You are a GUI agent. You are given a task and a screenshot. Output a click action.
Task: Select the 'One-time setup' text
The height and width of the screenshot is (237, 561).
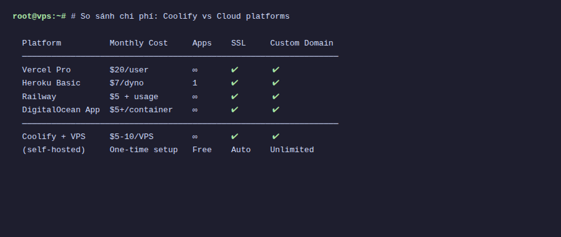click(143, 150)
